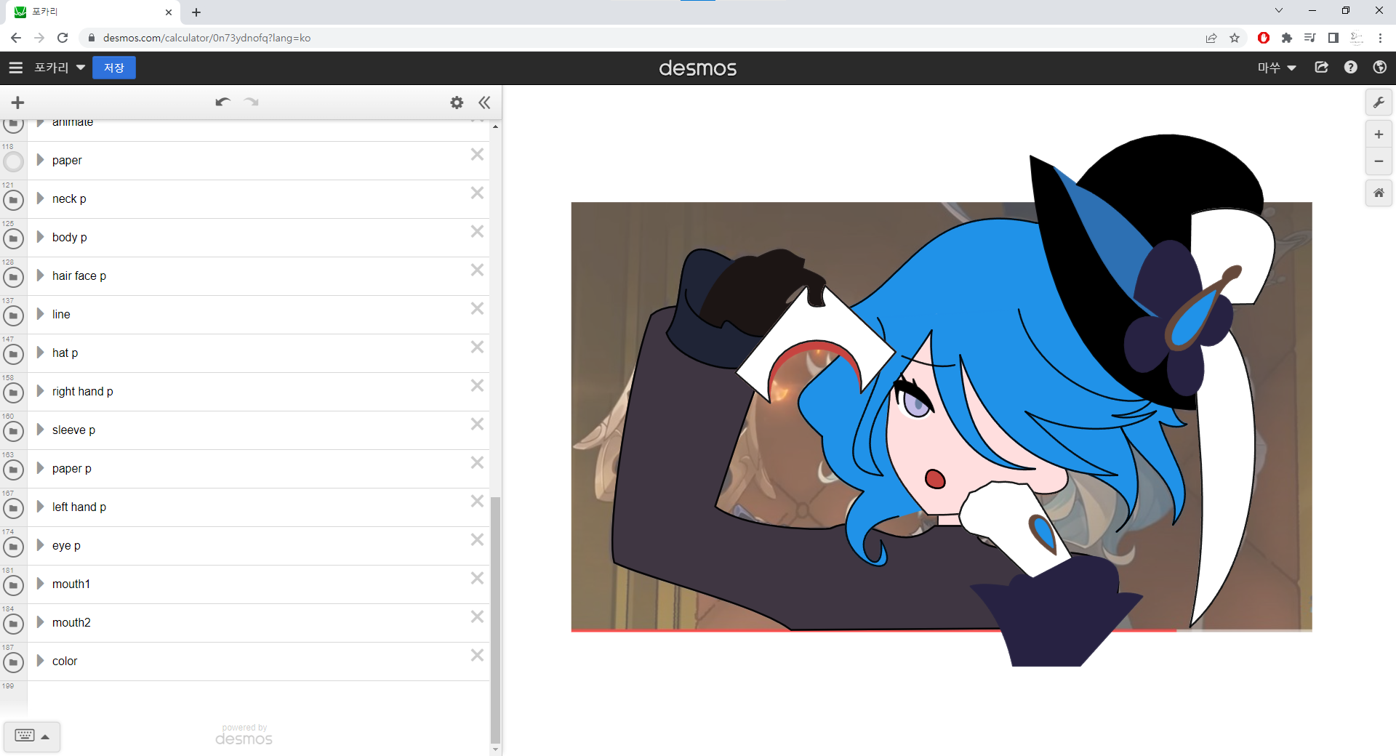Toggle visibility of neck p folder
This screenshot has width=1396, height=756.
[x=13, y=200]
